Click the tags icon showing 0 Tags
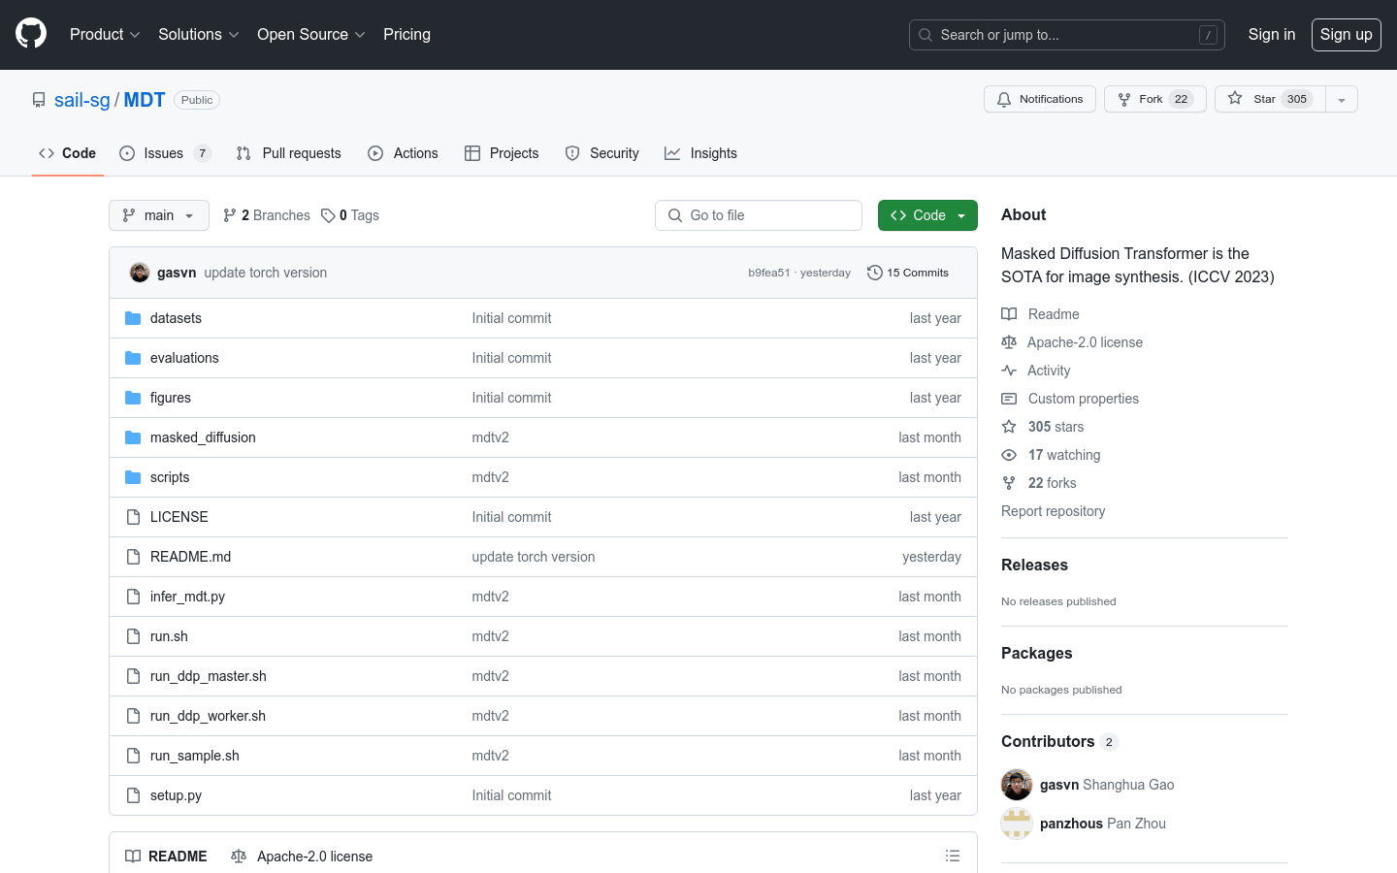1397x873 pixels. (329, 215)
